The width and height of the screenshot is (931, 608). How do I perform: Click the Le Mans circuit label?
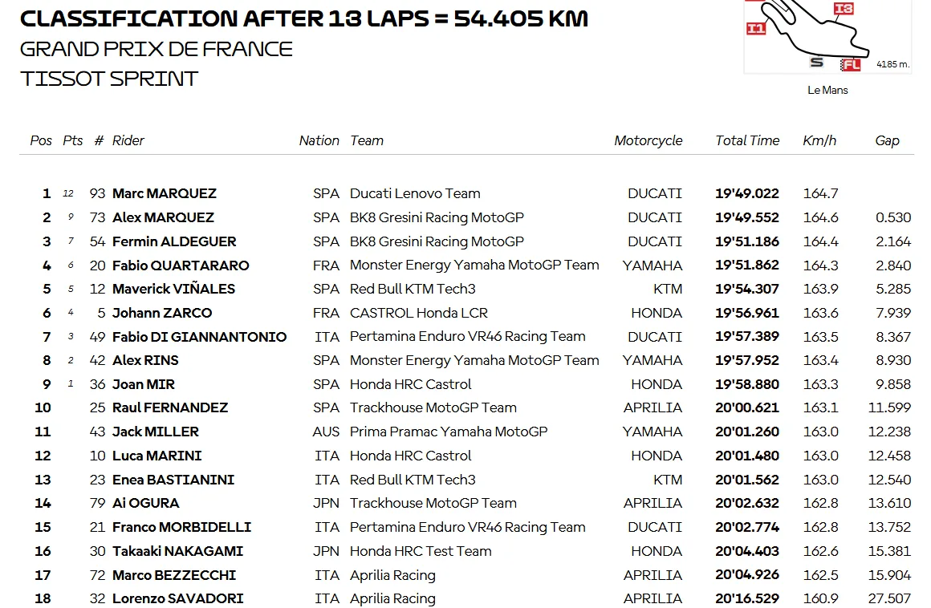(827, 90)
